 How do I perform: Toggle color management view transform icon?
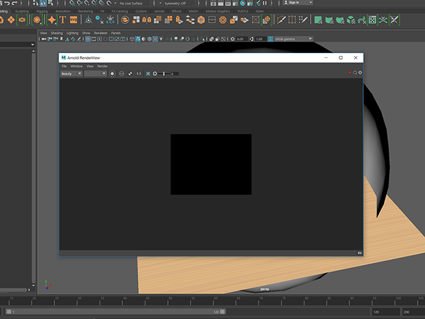click(270, 39)
